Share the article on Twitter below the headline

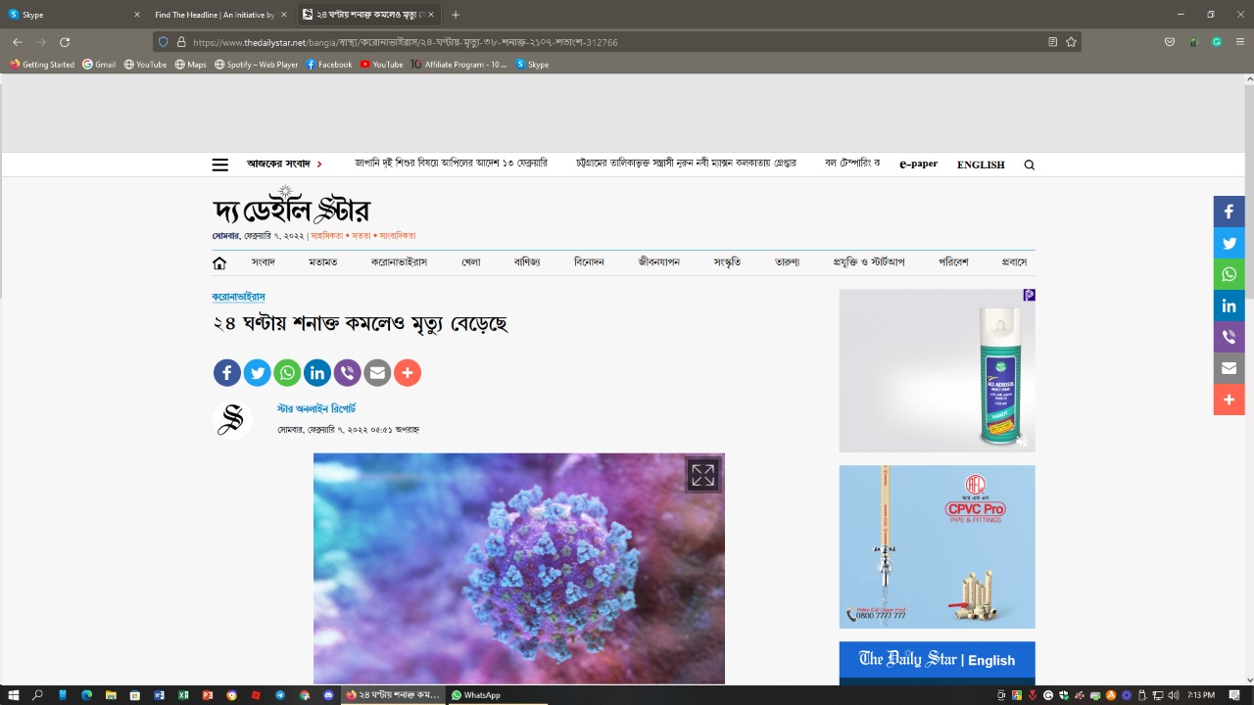click(257, 372)
